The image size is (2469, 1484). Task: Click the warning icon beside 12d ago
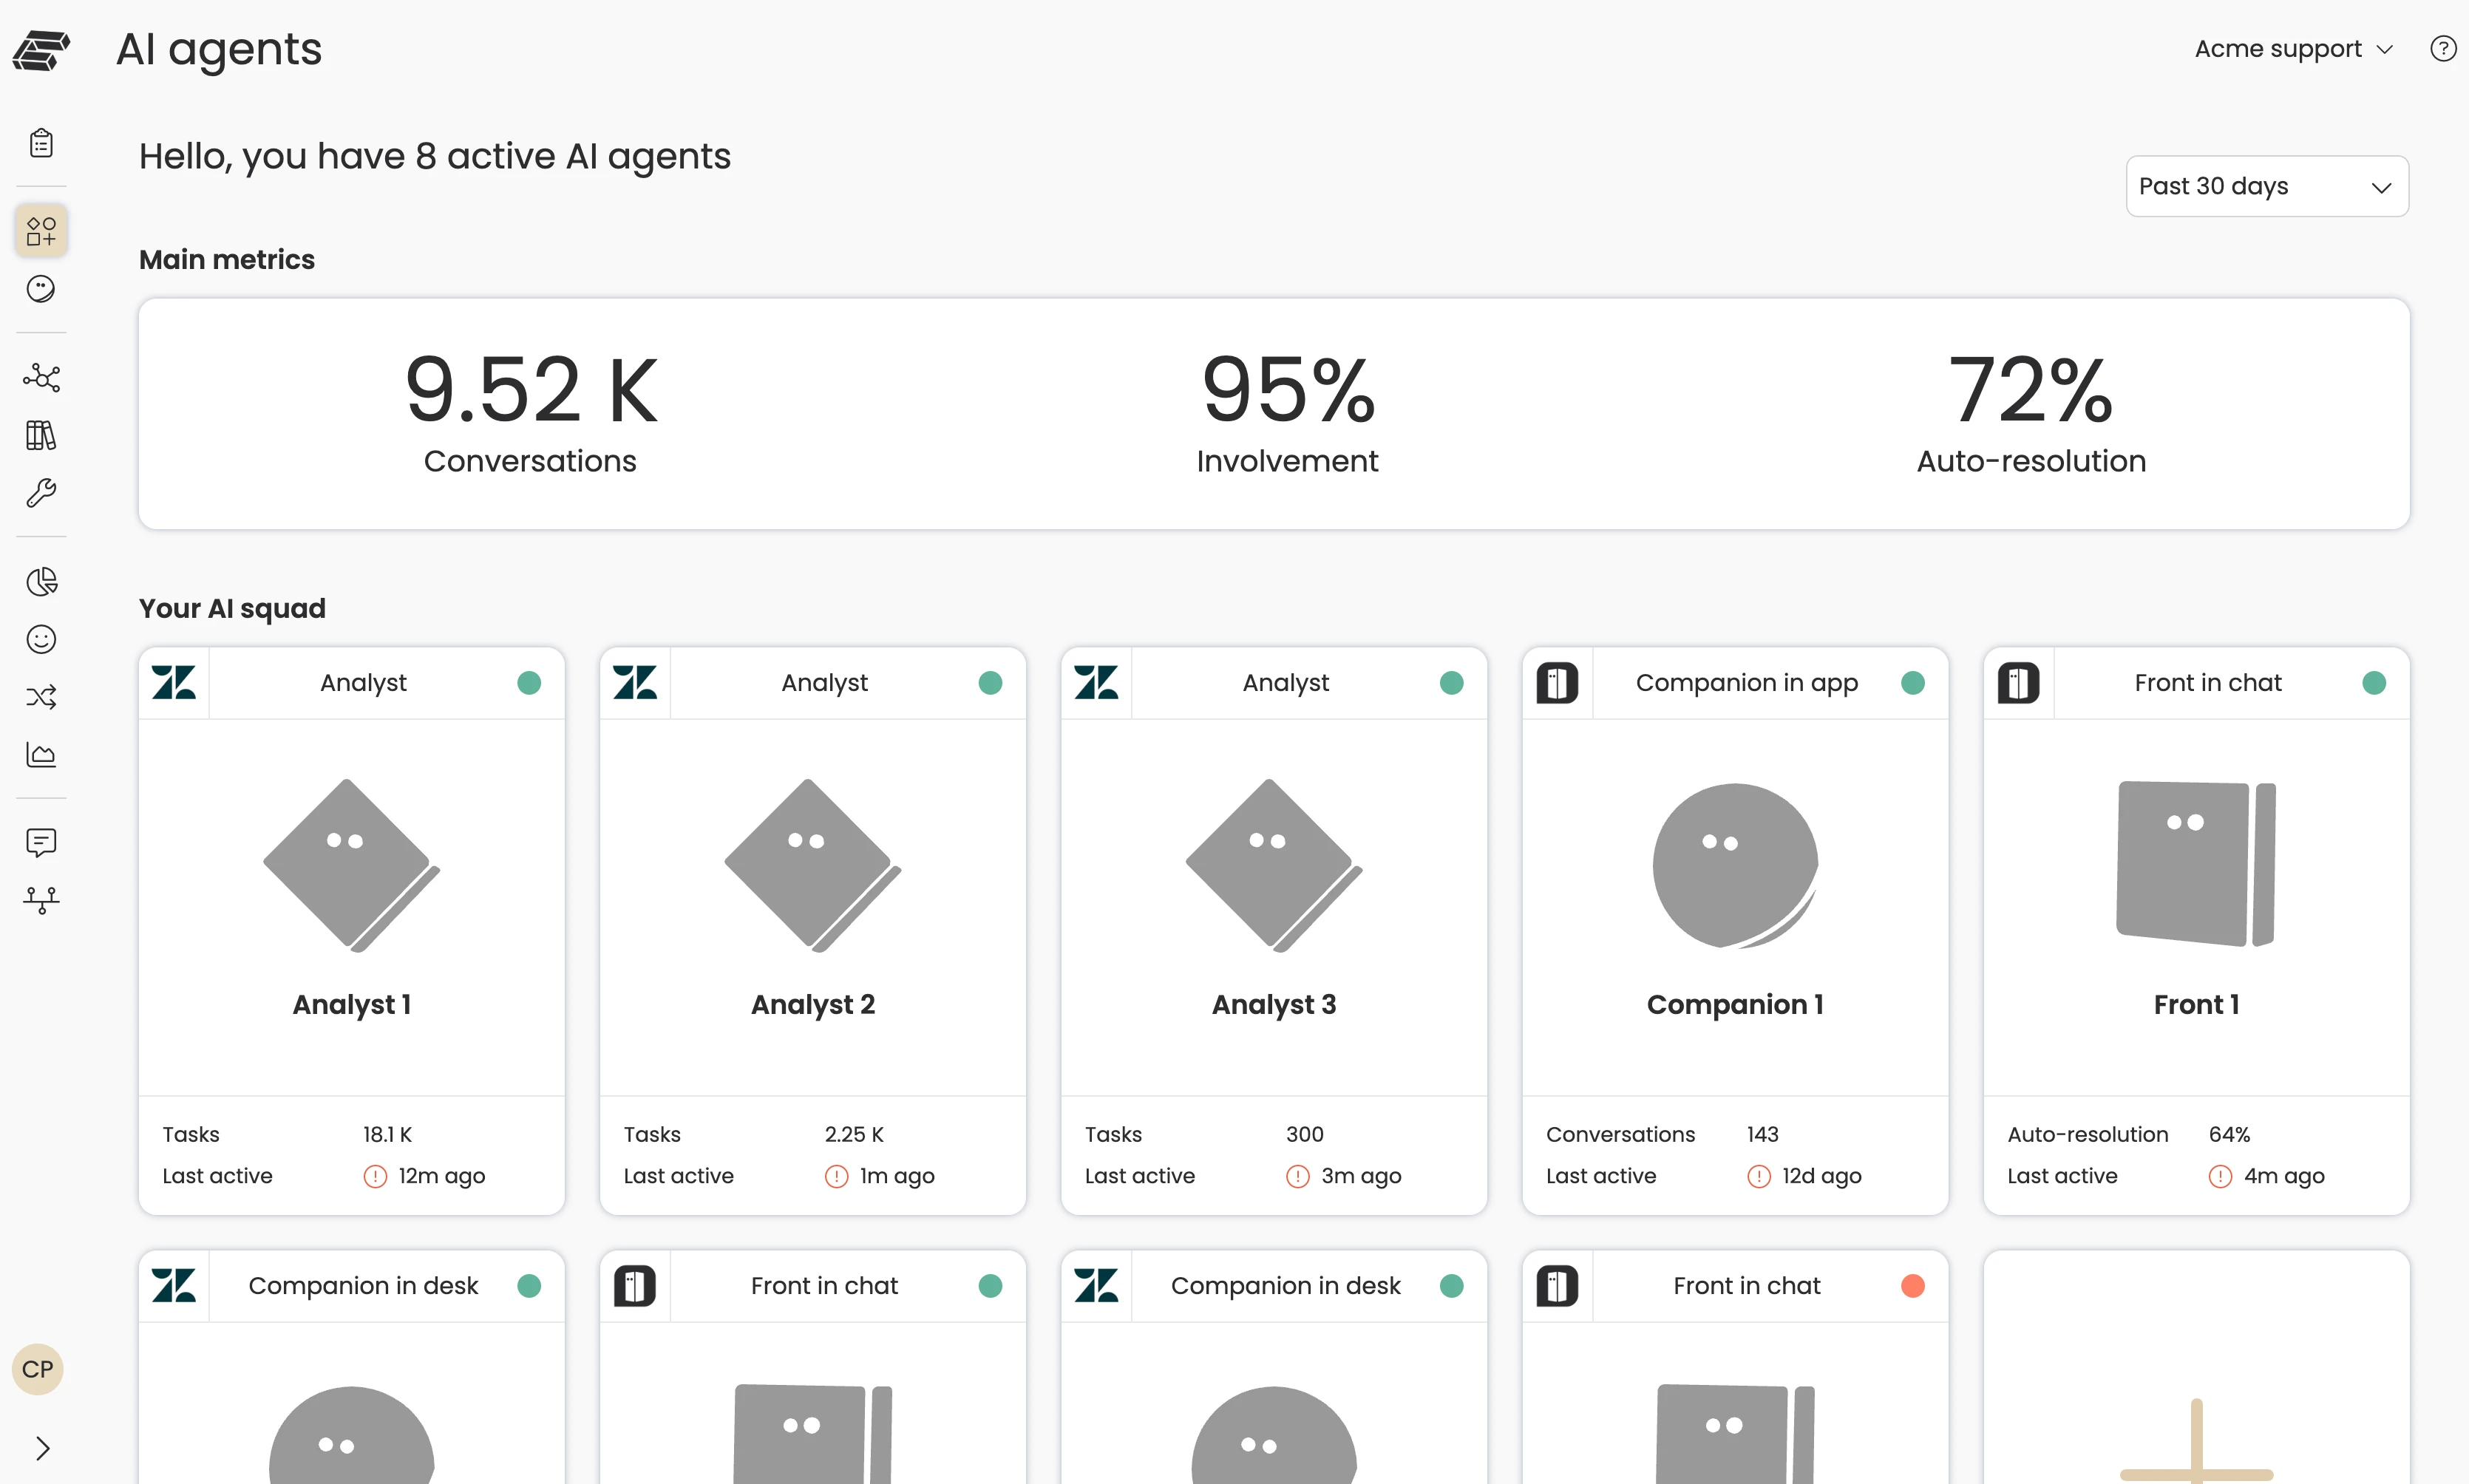coord(1758,1177)
